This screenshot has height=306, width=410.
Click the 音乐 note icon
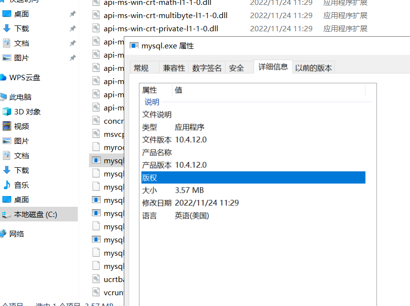[x=7, y=185]
